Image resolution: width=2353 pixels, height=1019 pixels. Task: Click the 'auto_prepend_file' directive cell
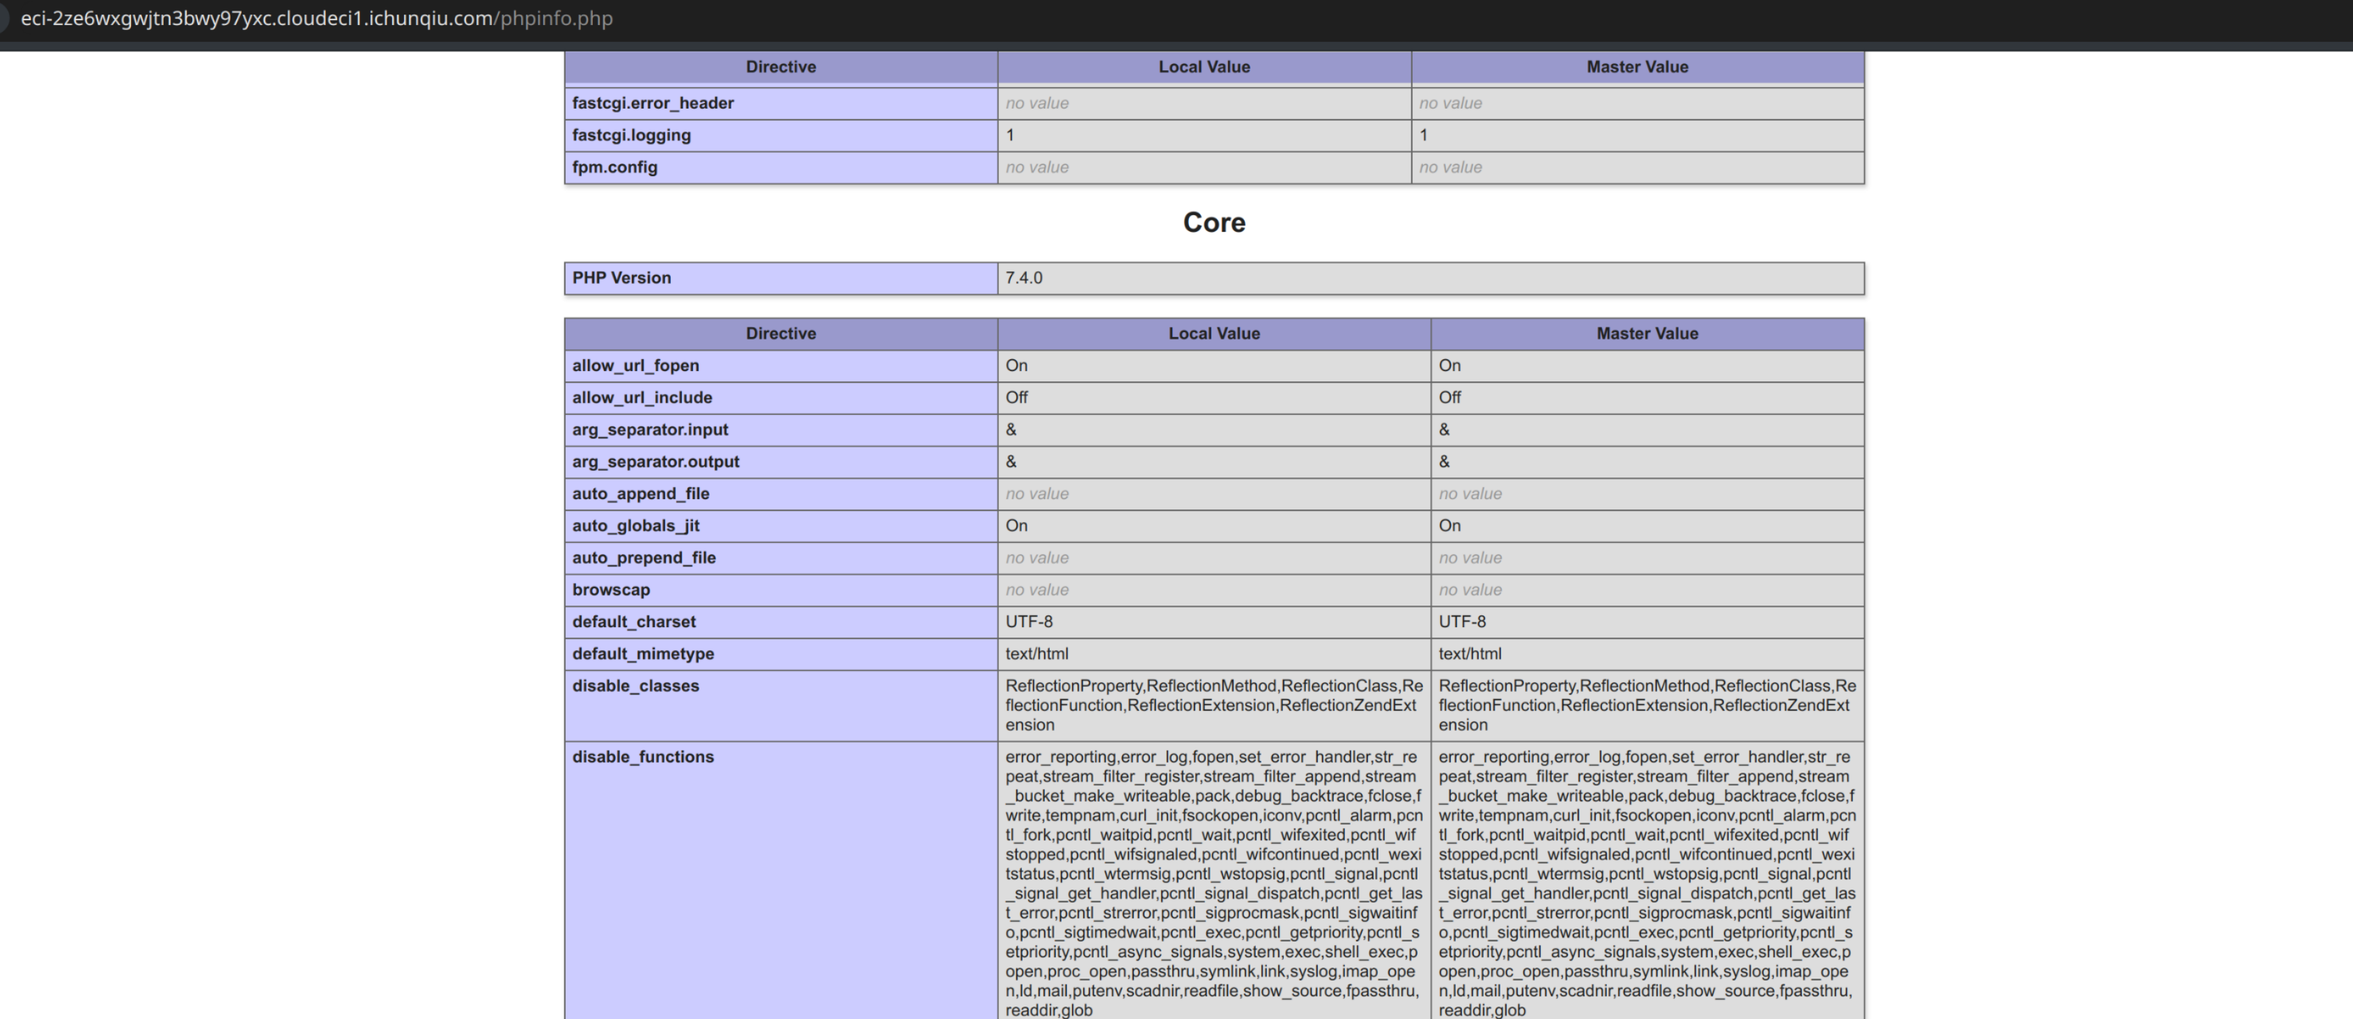pyautogui.click(x=781, y=558)
